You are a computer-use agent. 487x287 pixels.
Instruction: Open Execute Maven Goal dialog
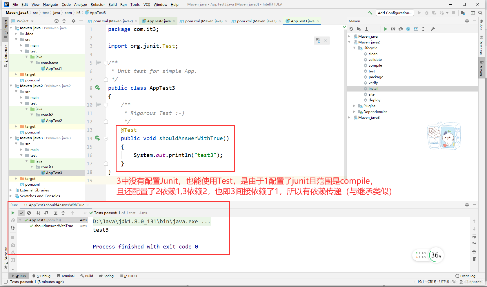(x=393, y=29)
